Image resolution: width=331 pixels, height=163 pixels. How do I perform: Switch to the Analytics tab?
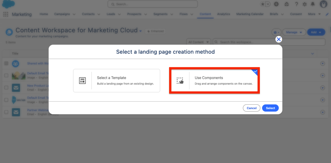pyautogui.click(x=223, y=14)
